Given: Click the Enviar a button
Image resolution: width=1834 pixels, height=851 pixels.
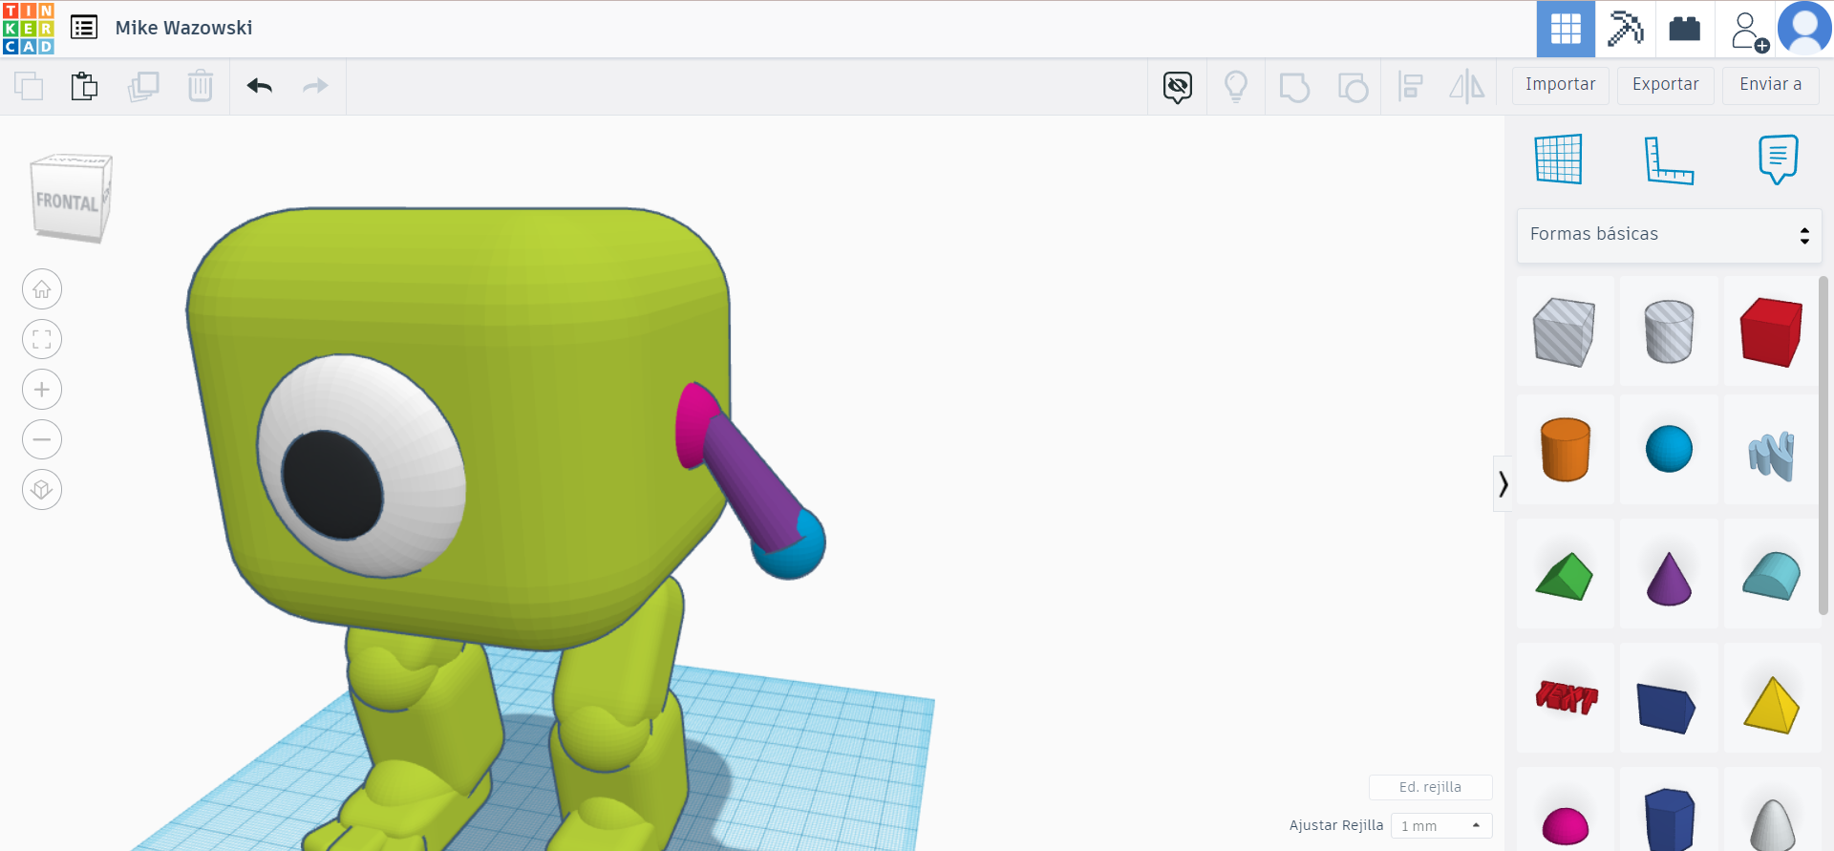Looking at the screenshot, I should (1771, 85).
